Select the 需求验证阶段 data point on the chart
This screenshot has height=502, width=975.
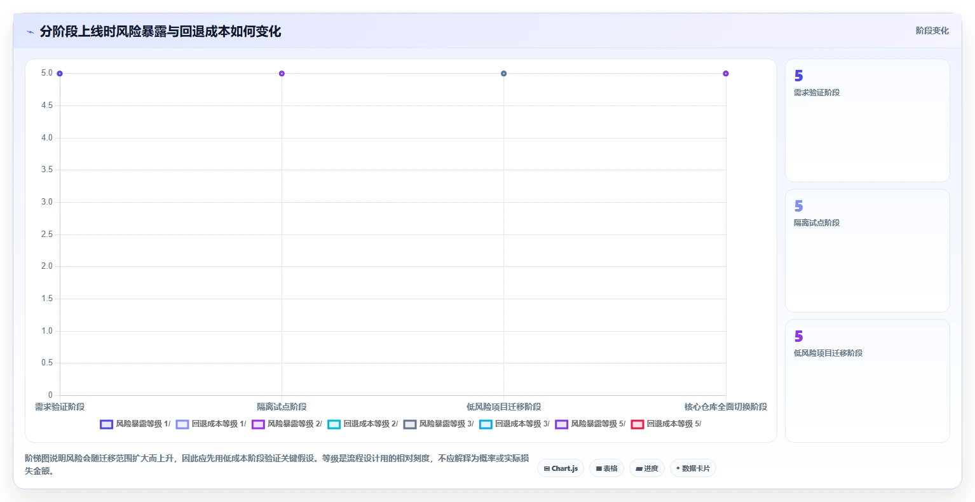(60, 74)
